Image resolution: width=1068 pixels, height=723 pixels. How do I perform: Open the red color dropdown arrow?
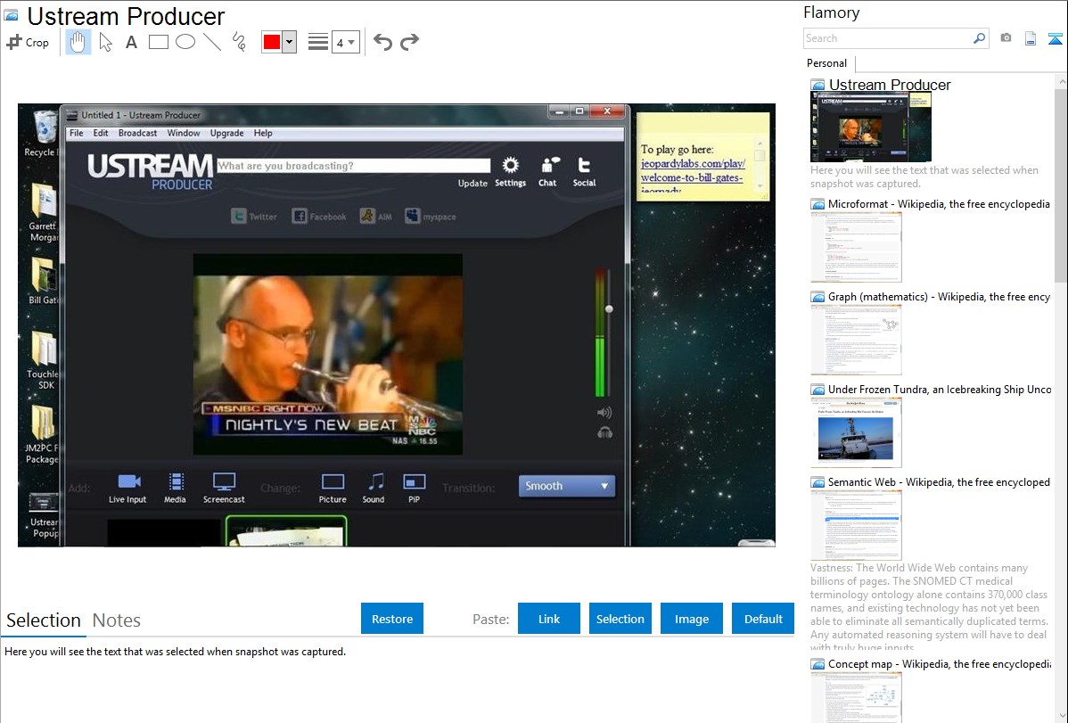289,43
